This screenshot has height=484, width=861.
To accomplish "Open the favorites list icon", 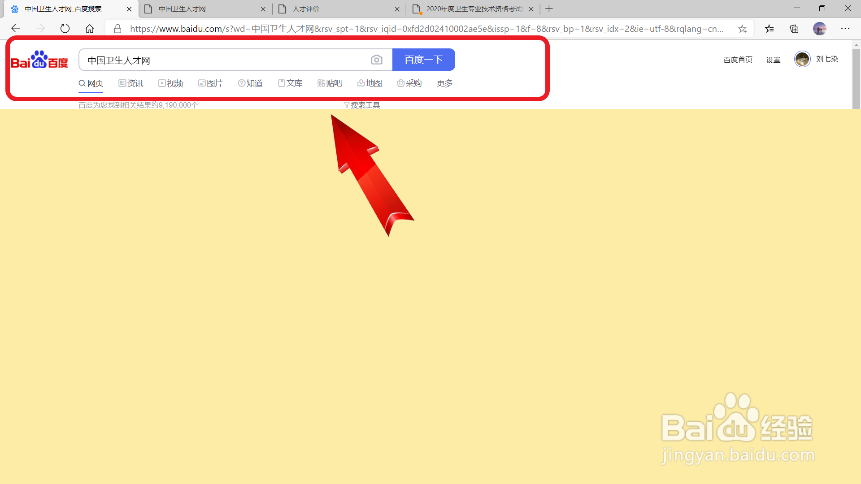I will [770, 29].
